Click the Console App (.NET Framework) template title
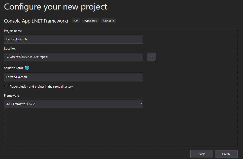Screen dimensions: 243x159 tap(36, 21)
